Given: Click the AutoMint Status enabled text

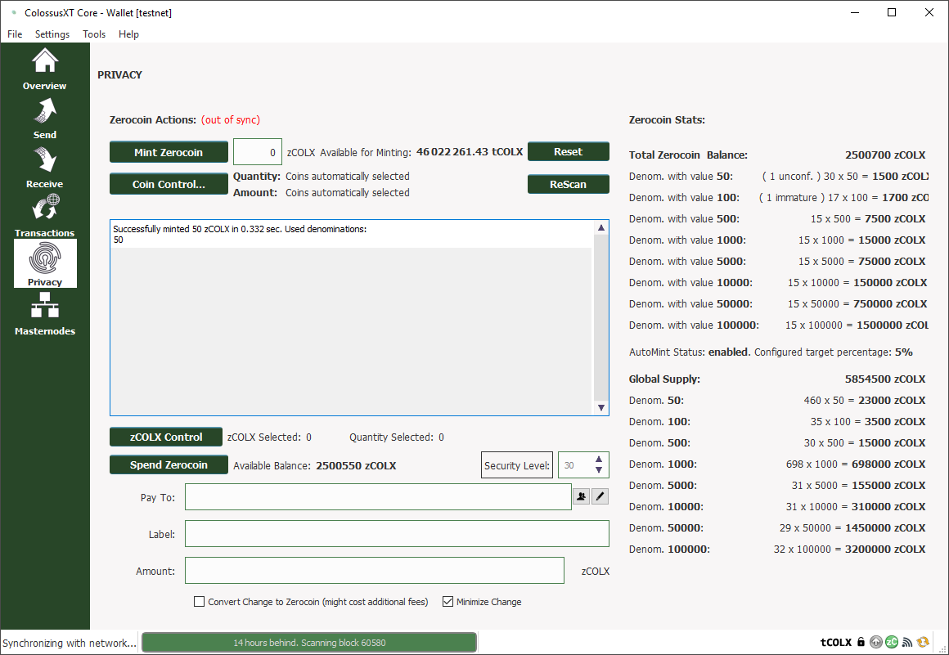Looking at the screenshot, I should 690,352.
